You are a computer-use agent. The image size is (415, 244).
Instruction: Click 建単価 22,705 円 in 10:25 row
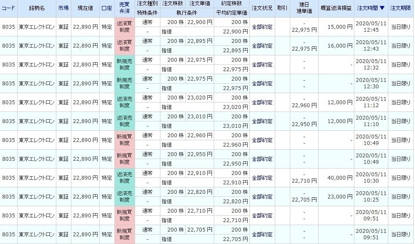(x=304, y=200)
